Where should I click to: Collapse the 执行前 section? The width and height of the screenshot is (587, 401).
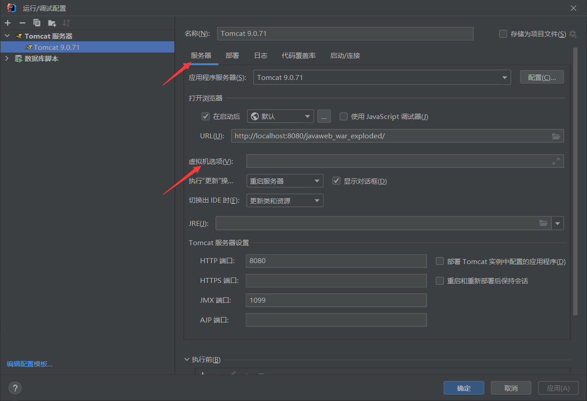(187, 359)
